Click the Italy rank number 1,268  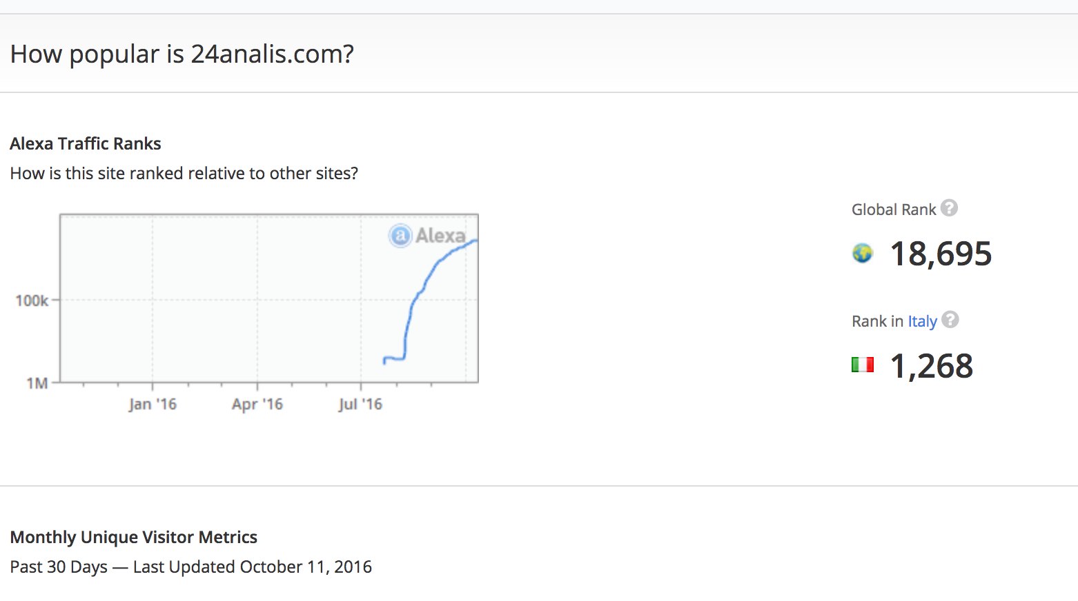(x=931, y=365)
